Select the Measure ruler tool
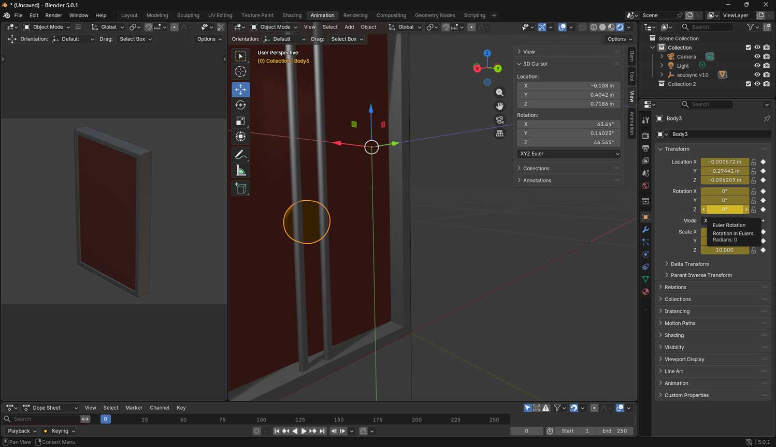Viewport: 776px width, 447px height. (240, 170)
